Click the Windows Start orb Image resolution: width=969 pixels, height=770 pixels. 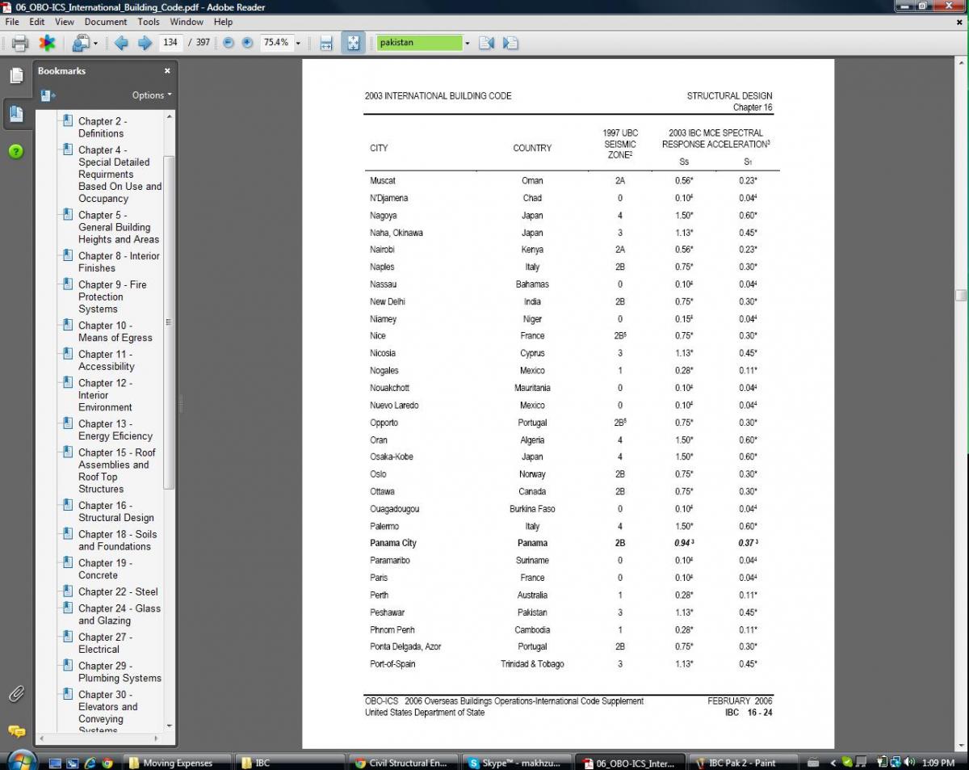(x=21, y=761)
